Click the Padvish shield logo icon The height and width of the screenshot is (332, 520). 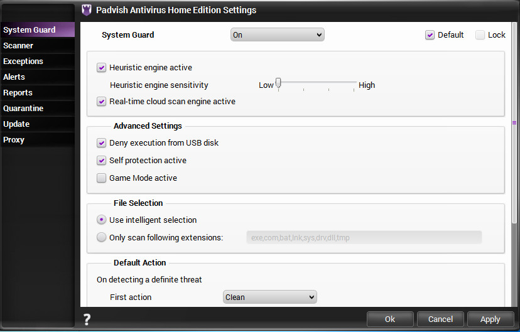pyautogui.click(x=87, y=10)
